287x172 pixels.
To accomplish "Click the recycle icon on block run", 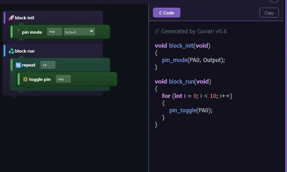I will tap(11, 51).
